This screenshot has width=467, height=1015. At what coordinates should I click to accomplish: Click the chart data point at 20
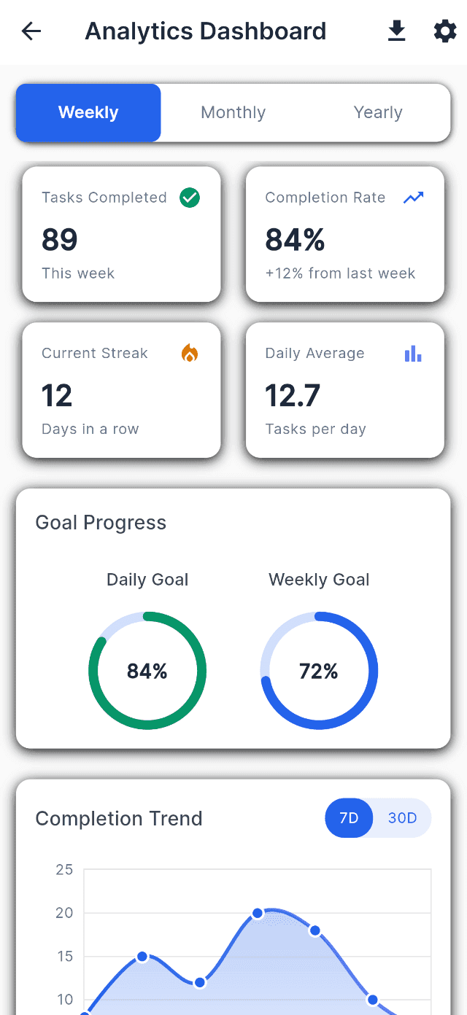(258, 913)
